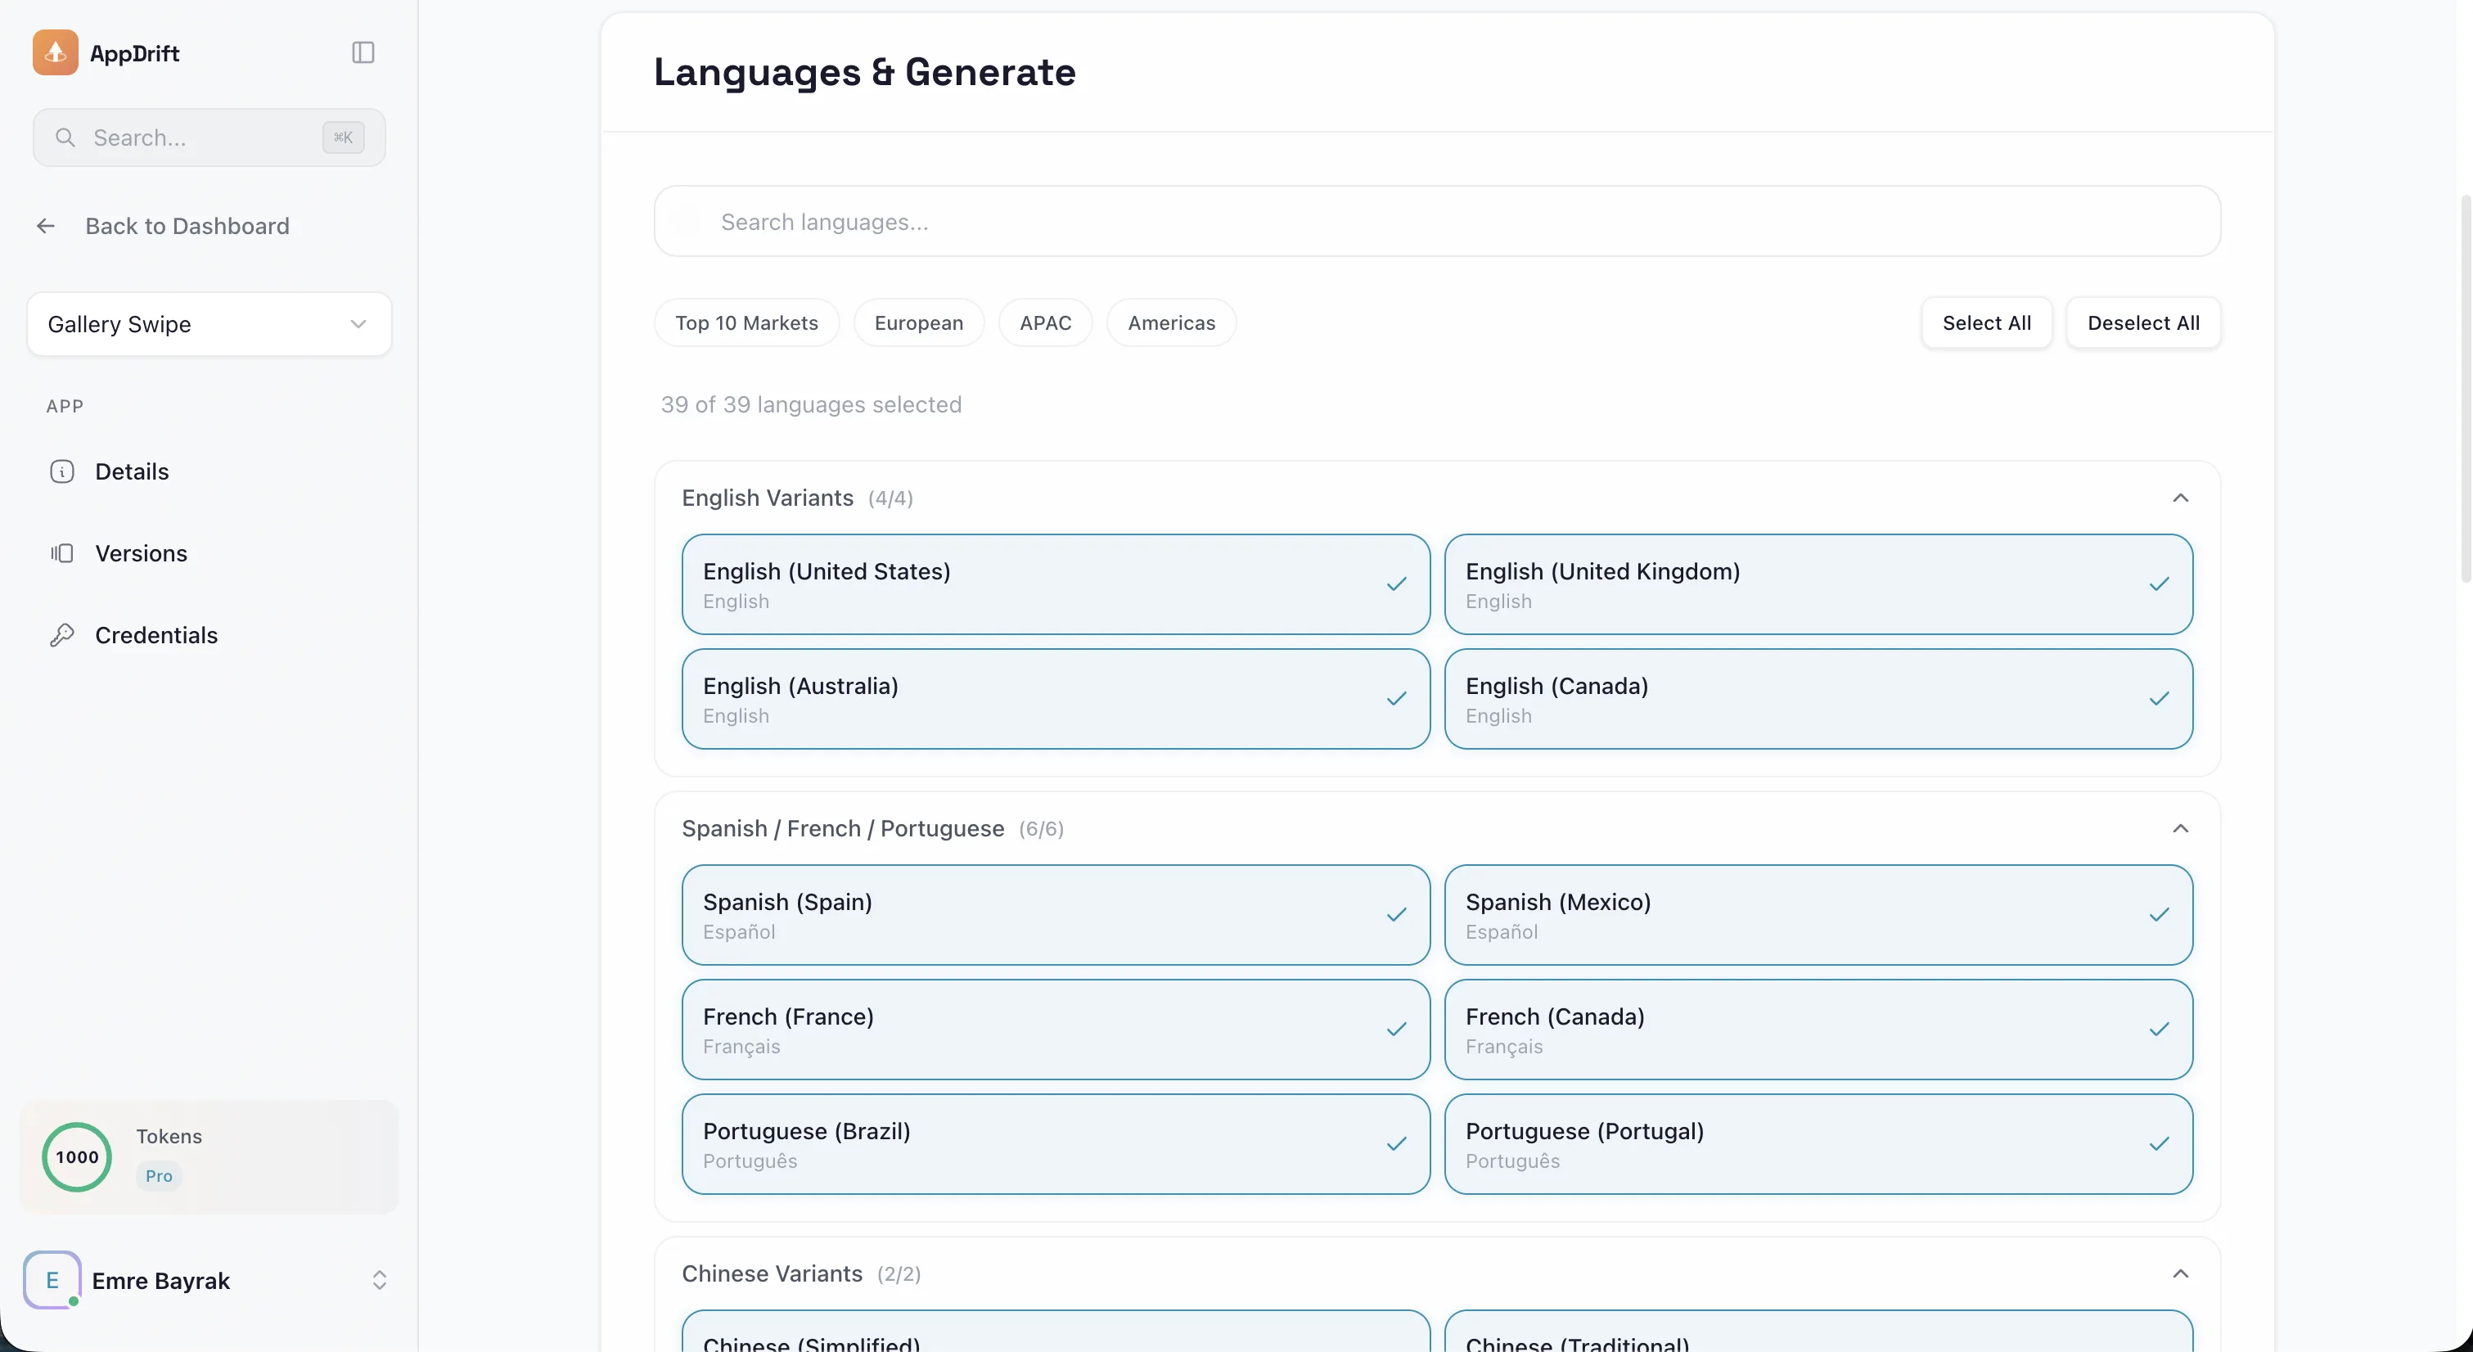This screenshot has width=2473, height=1352.
Task: Toggle French (Canada) card
Action: click(x=1818, y=1030)
